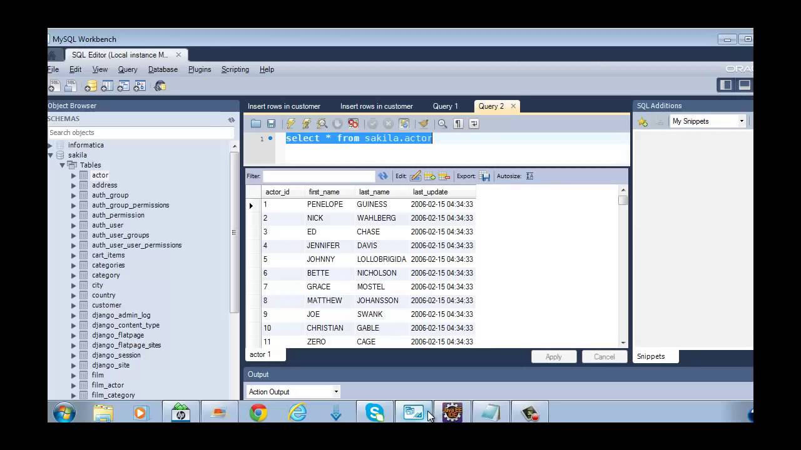
Task: Click the Windows Start button
Action: click(x=64, y=412)
